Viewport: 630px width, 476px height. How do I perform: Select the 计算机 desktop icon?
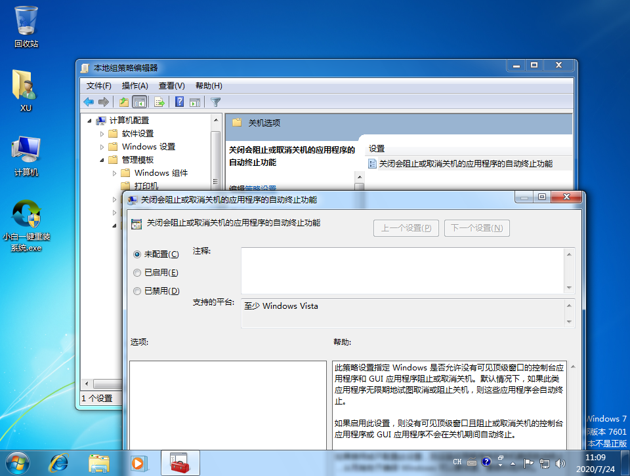pyautogui.click(x=26, y=156)
